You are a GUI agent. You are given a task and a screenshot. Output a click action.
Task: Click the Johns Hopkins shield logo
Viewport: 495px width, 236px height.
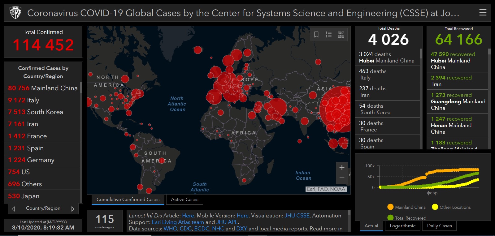[x=15, y=13]
